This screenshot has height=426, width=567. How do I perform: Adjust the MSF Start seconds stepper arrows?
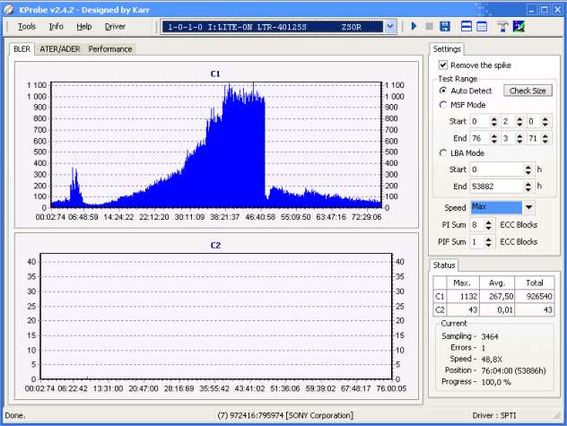coord(519,121)
